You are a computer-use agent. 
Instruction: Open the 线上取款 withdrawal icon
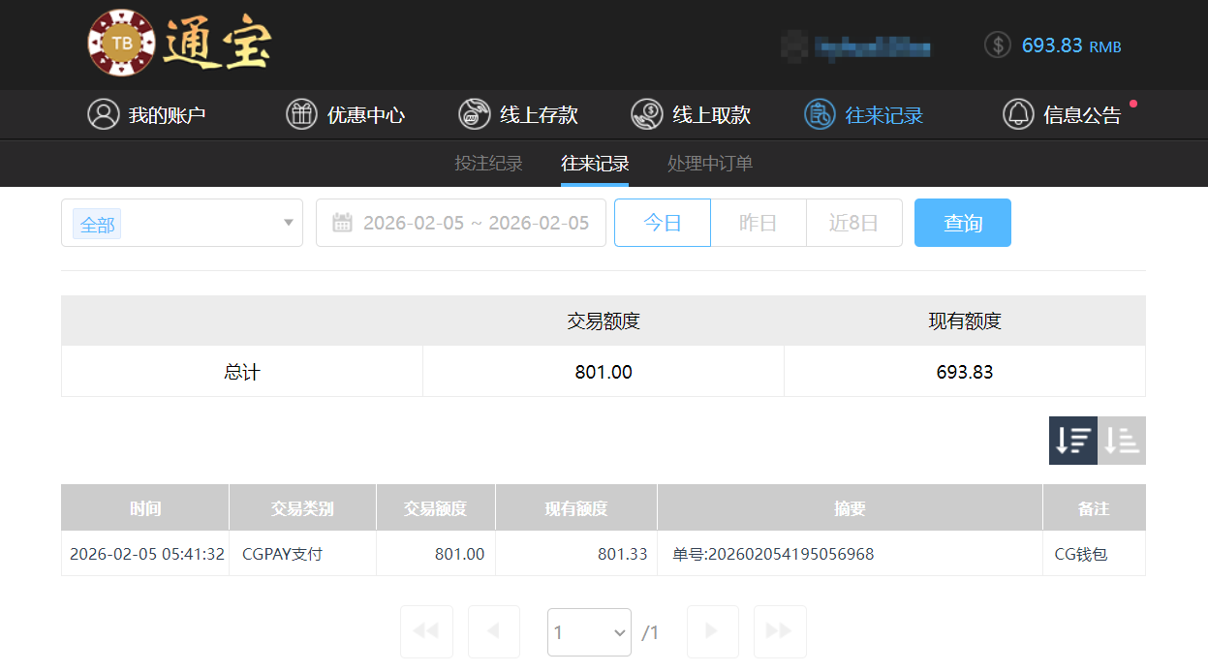tap(646, 113)
